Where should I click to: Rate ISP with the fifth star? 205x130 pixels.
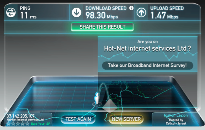[27, 123]
